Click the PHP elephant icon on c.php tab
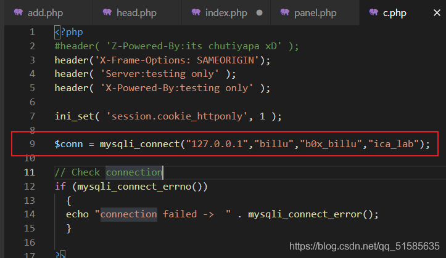The image size is (446, 258). (373, 12)
